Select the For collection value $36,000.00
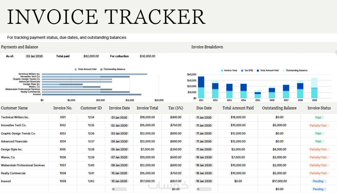The height and width of the screenshot is (193, 337). [148, 56]
